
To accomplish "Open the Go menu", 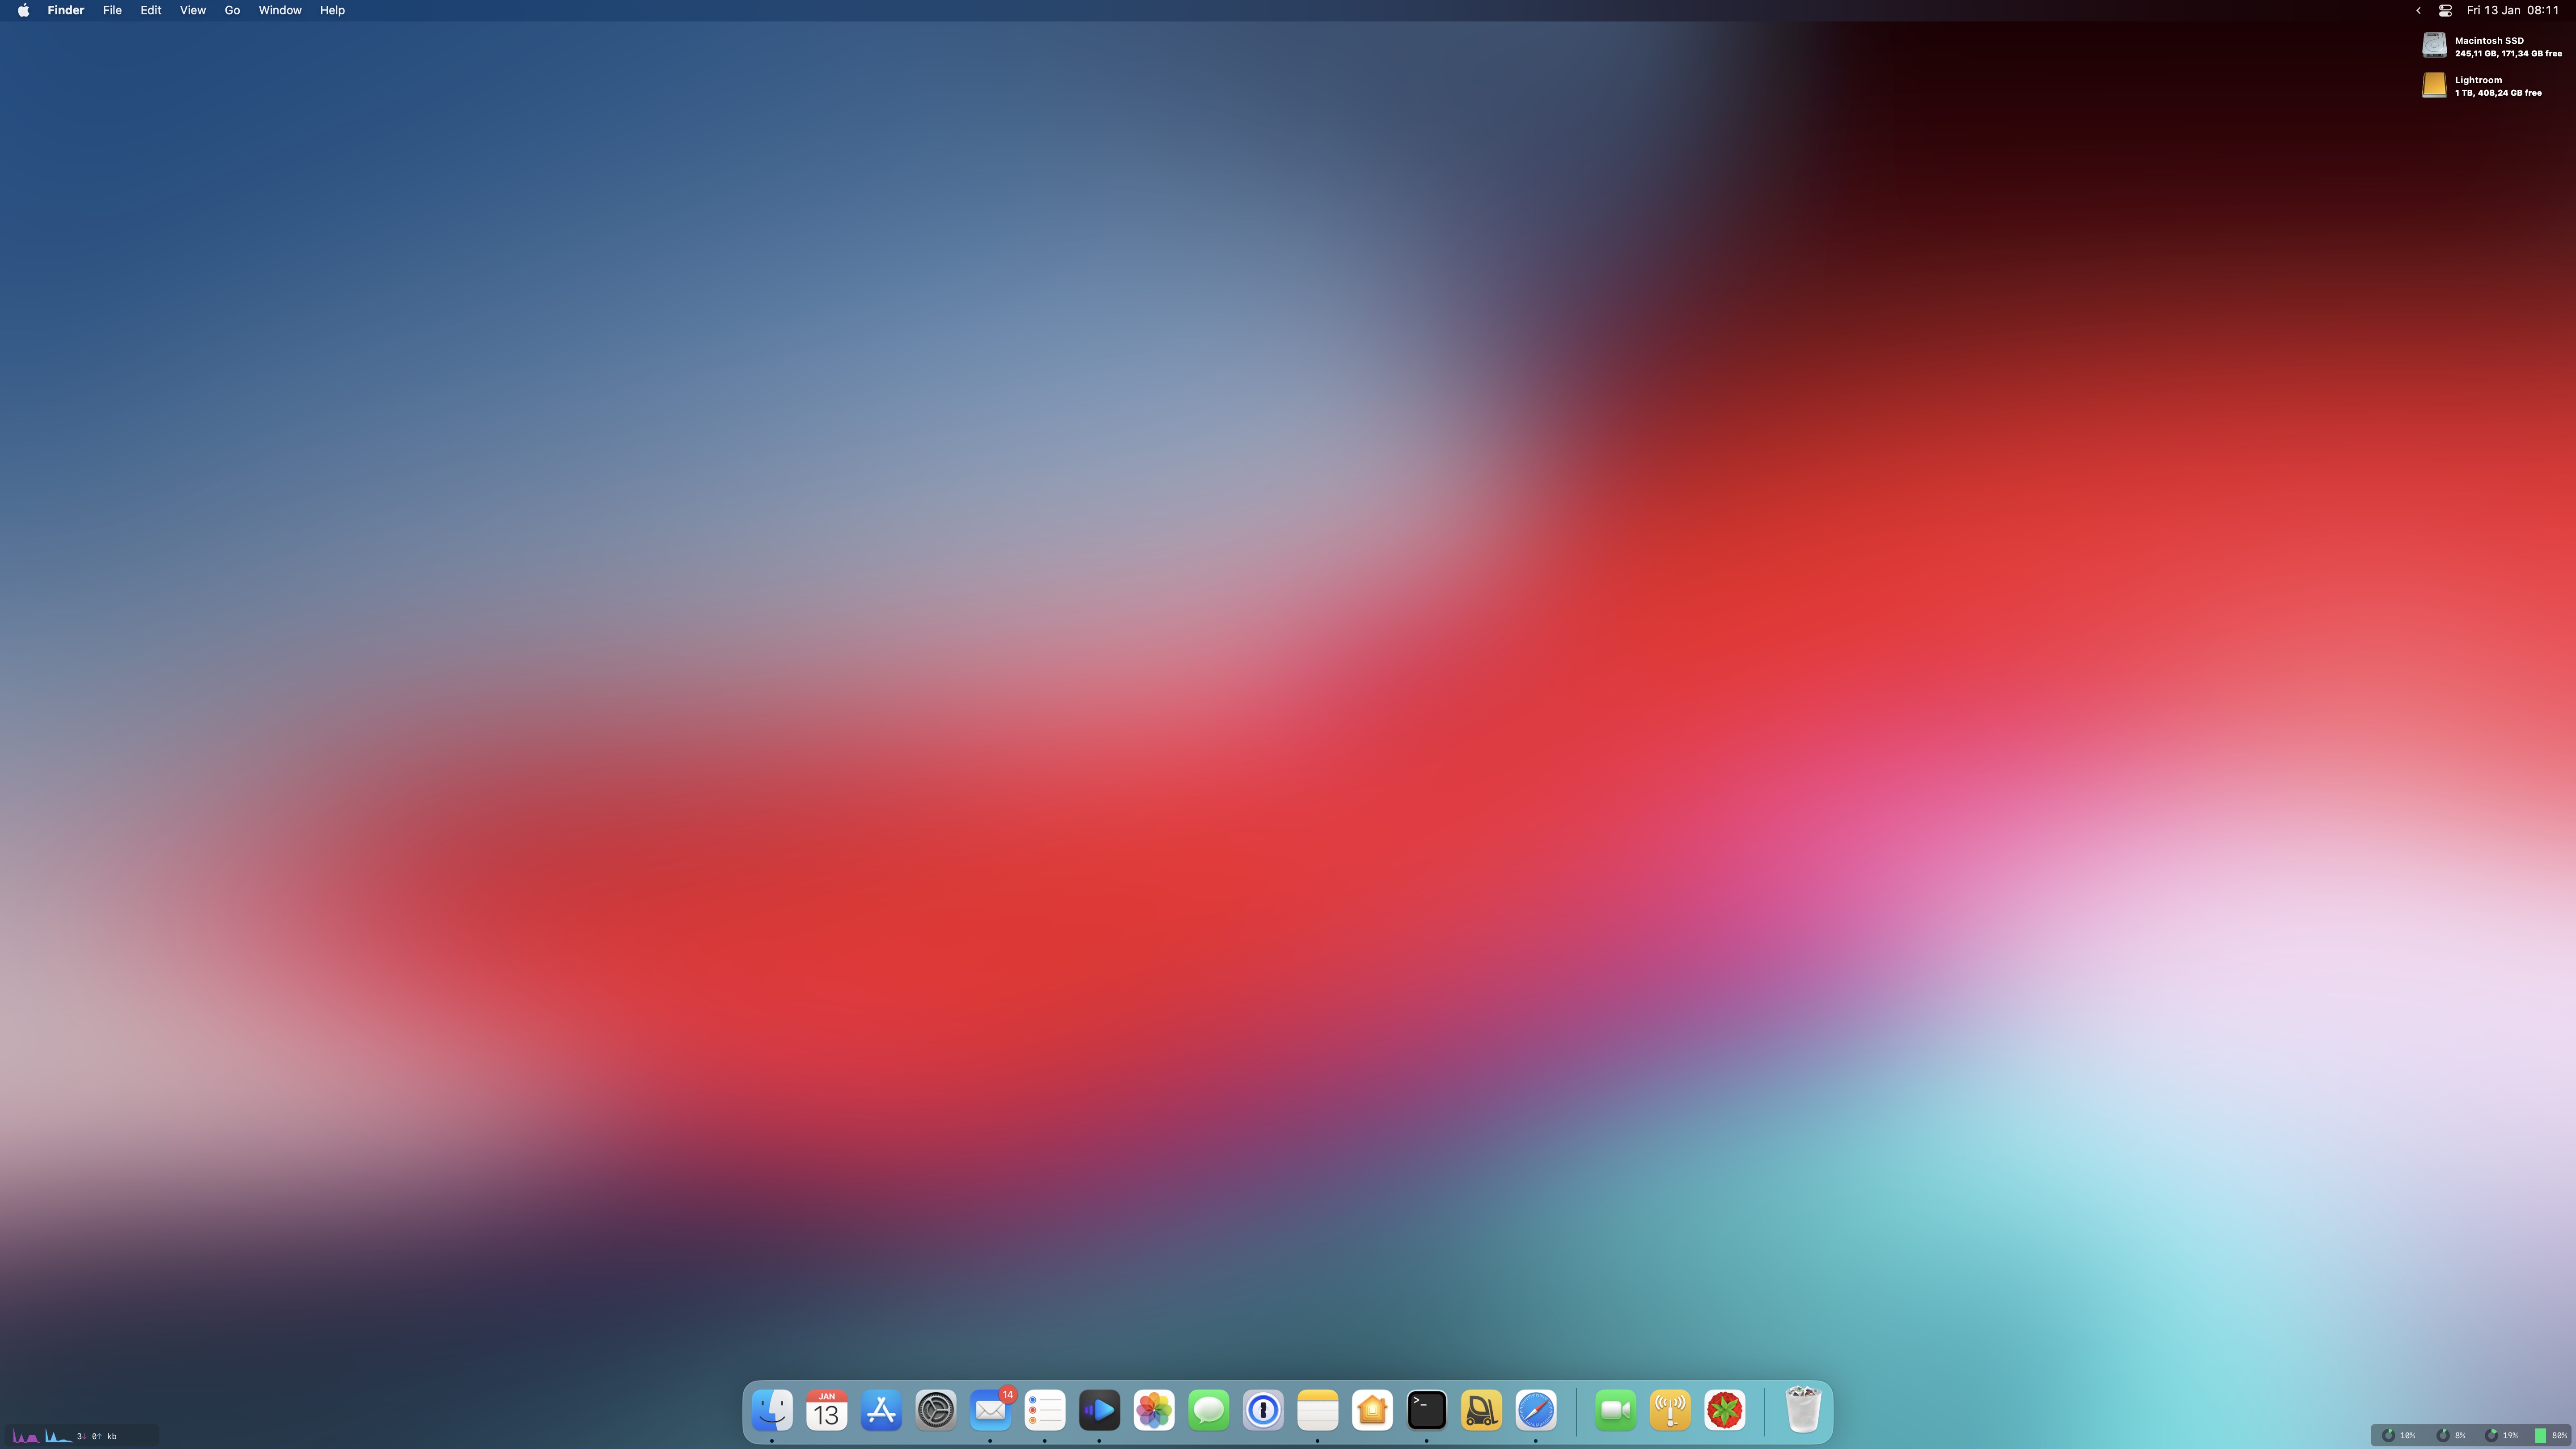I will tap(232, 10).
